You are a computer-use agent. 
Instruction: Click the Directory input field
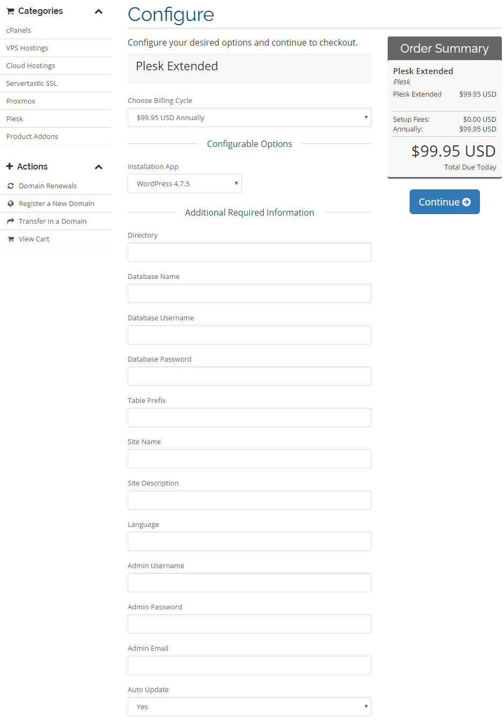click(x=249, y=252)
